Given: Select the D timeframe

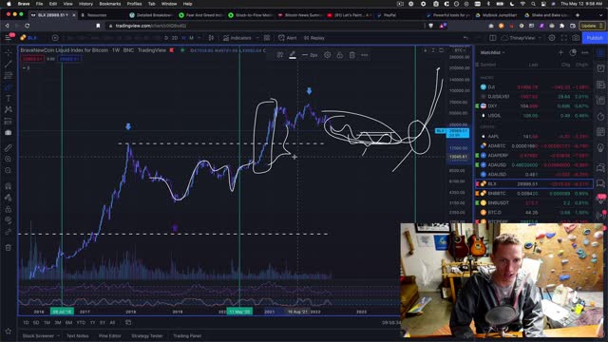Looking at the screenshot, I should pyautogui.click(x=166, y=38).
